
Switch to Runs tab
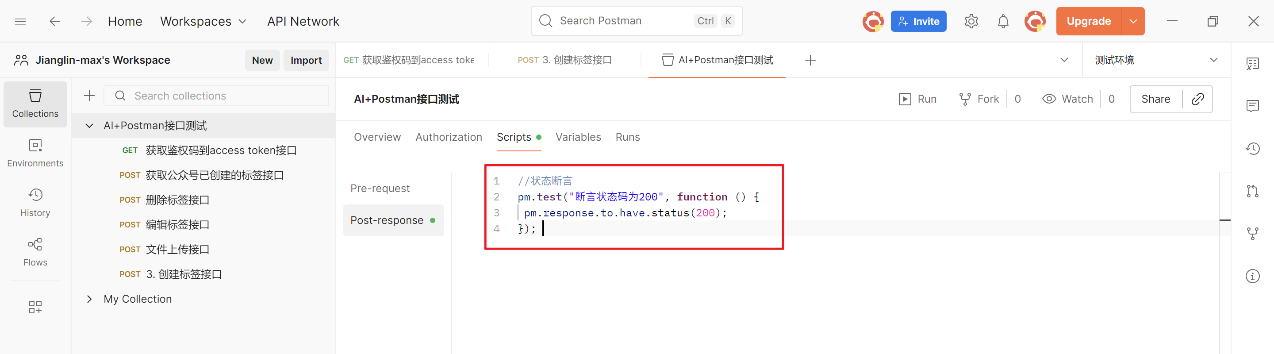tap(627, 137)
